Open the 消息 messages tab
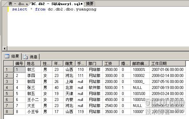189x119 pixels. click(x=31, y=57)
